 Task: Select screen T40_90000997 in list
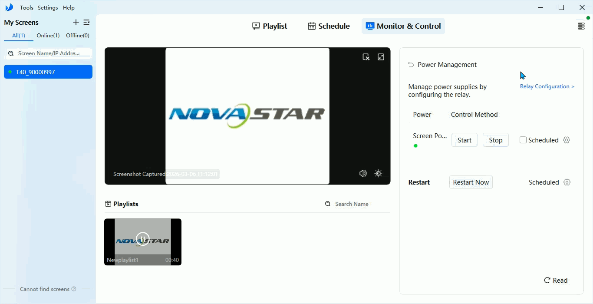point(48,72)
